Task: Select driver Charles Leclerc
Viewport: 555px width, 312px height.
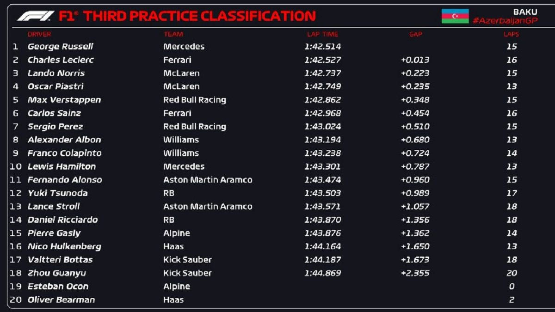Action: [x=61, y=60]
